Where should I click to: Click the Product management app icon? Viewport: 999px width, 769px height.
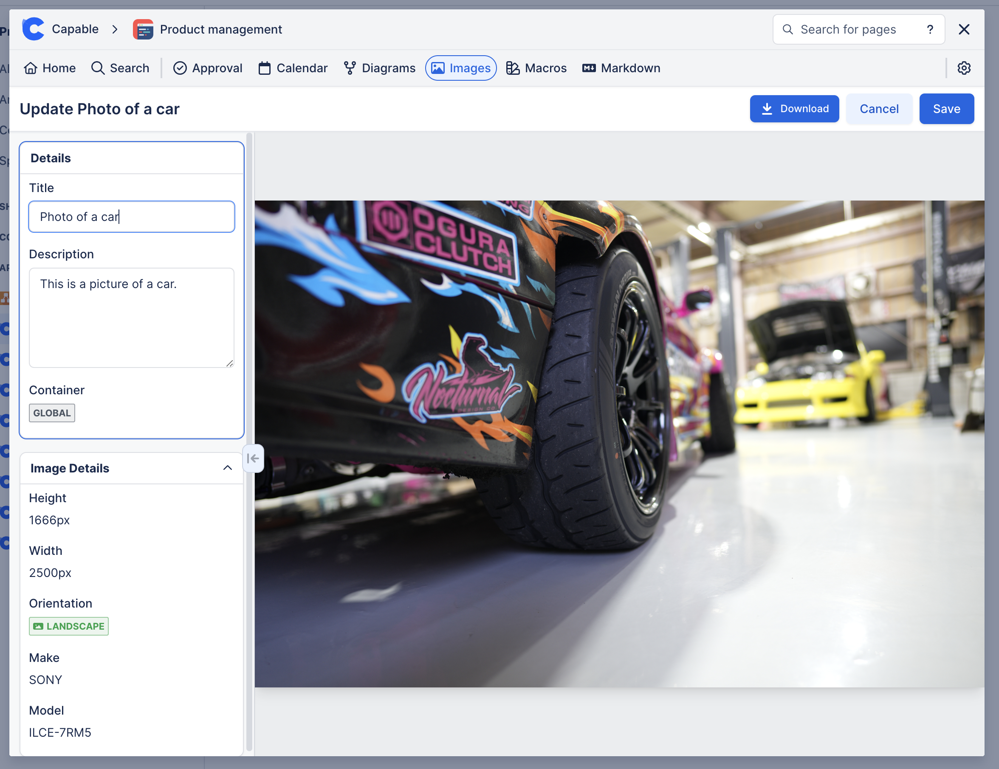tap(143, 29)
